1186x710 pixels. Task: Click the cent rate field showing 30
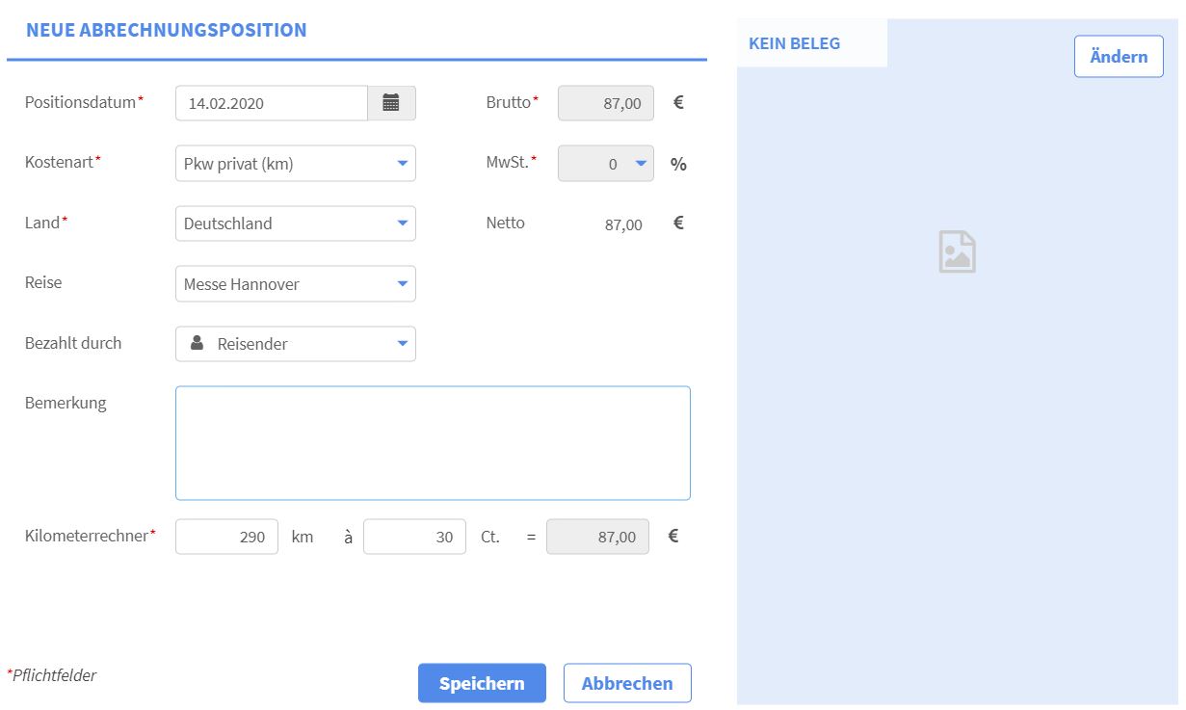click(x=414, y=537)
